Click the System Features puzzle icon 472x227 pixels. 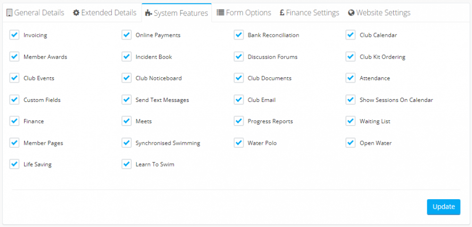149,13
